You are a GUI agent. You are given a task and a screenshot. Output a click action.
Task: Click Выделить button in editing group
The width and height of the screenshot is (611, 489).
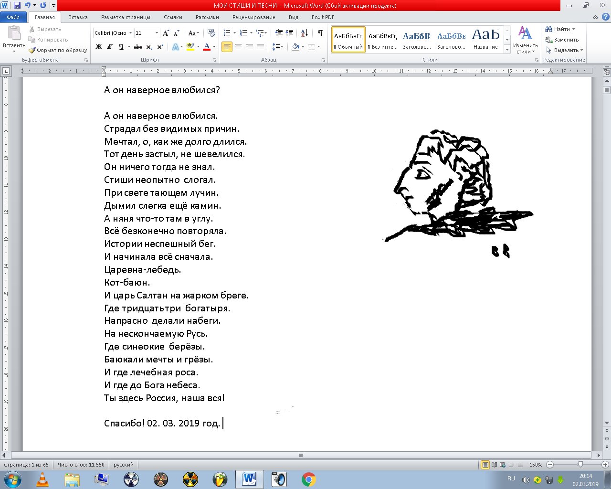[565, 50]
